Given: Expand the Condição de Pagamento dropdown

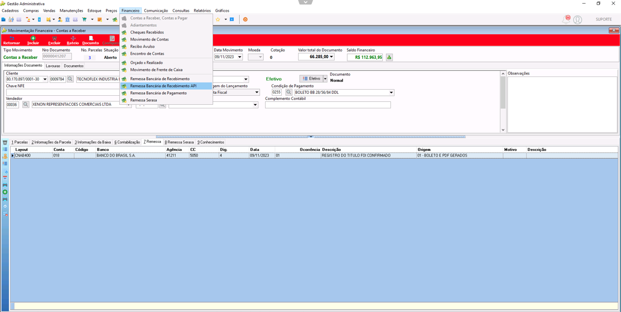Looking at the screenshot, I should click(x=391, y=93).
